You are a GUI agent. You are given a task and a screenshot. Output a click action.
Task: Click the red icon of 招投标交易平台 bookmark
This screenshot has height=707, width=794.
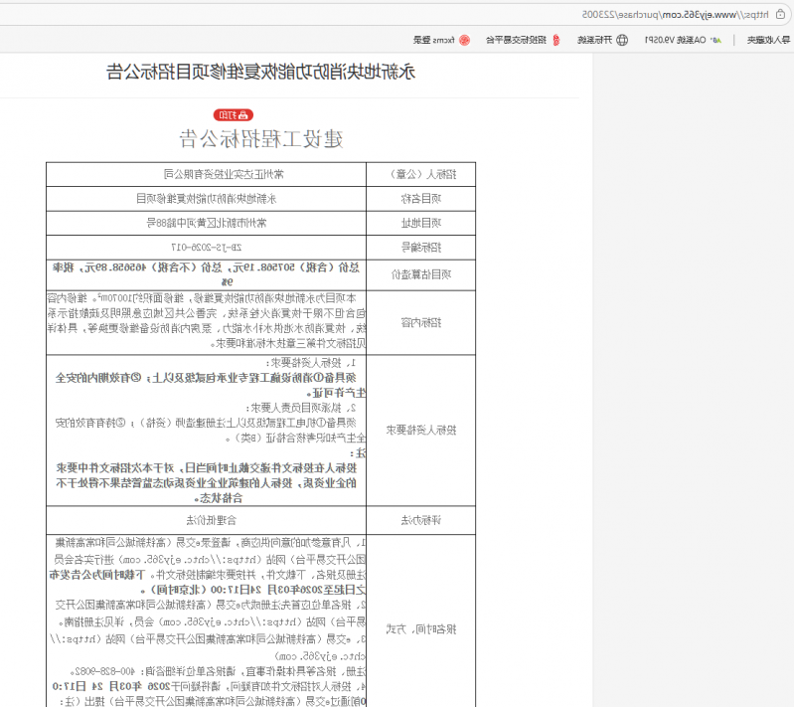coord(556,40)
